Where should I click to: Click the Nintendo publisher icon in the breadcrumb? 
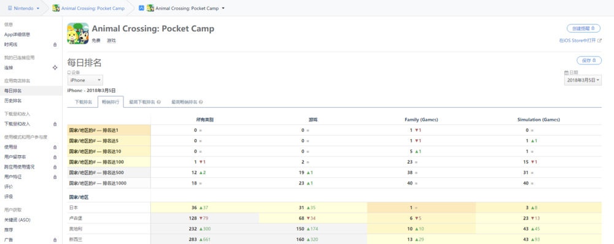click(x=10, y=8)
